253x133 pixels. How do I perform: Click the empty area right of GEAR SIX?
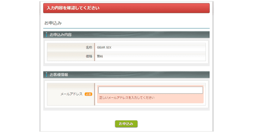point(158,47)
